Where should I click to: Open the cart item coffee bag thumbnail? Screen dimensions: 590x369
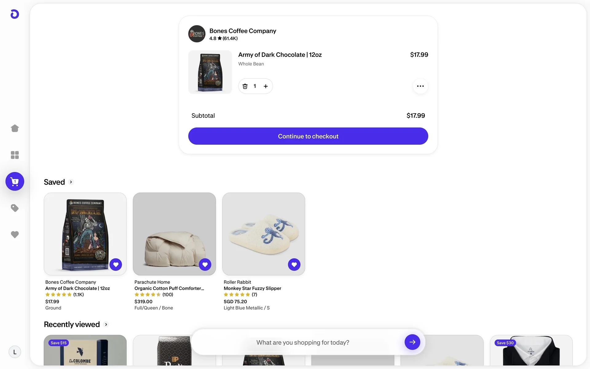point(210,72)
